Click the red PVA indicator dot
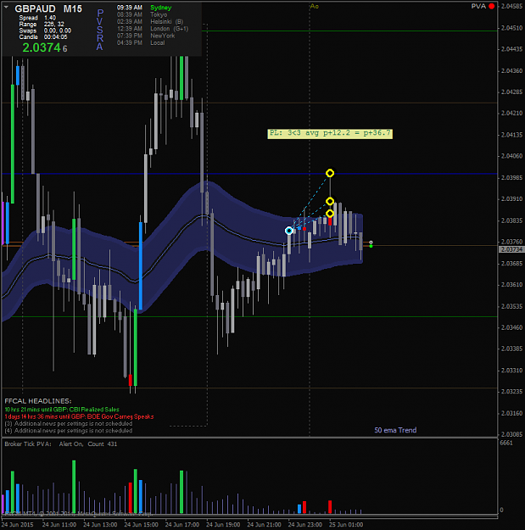The height and width of the screenshot is (530, 525). (492, 6)
